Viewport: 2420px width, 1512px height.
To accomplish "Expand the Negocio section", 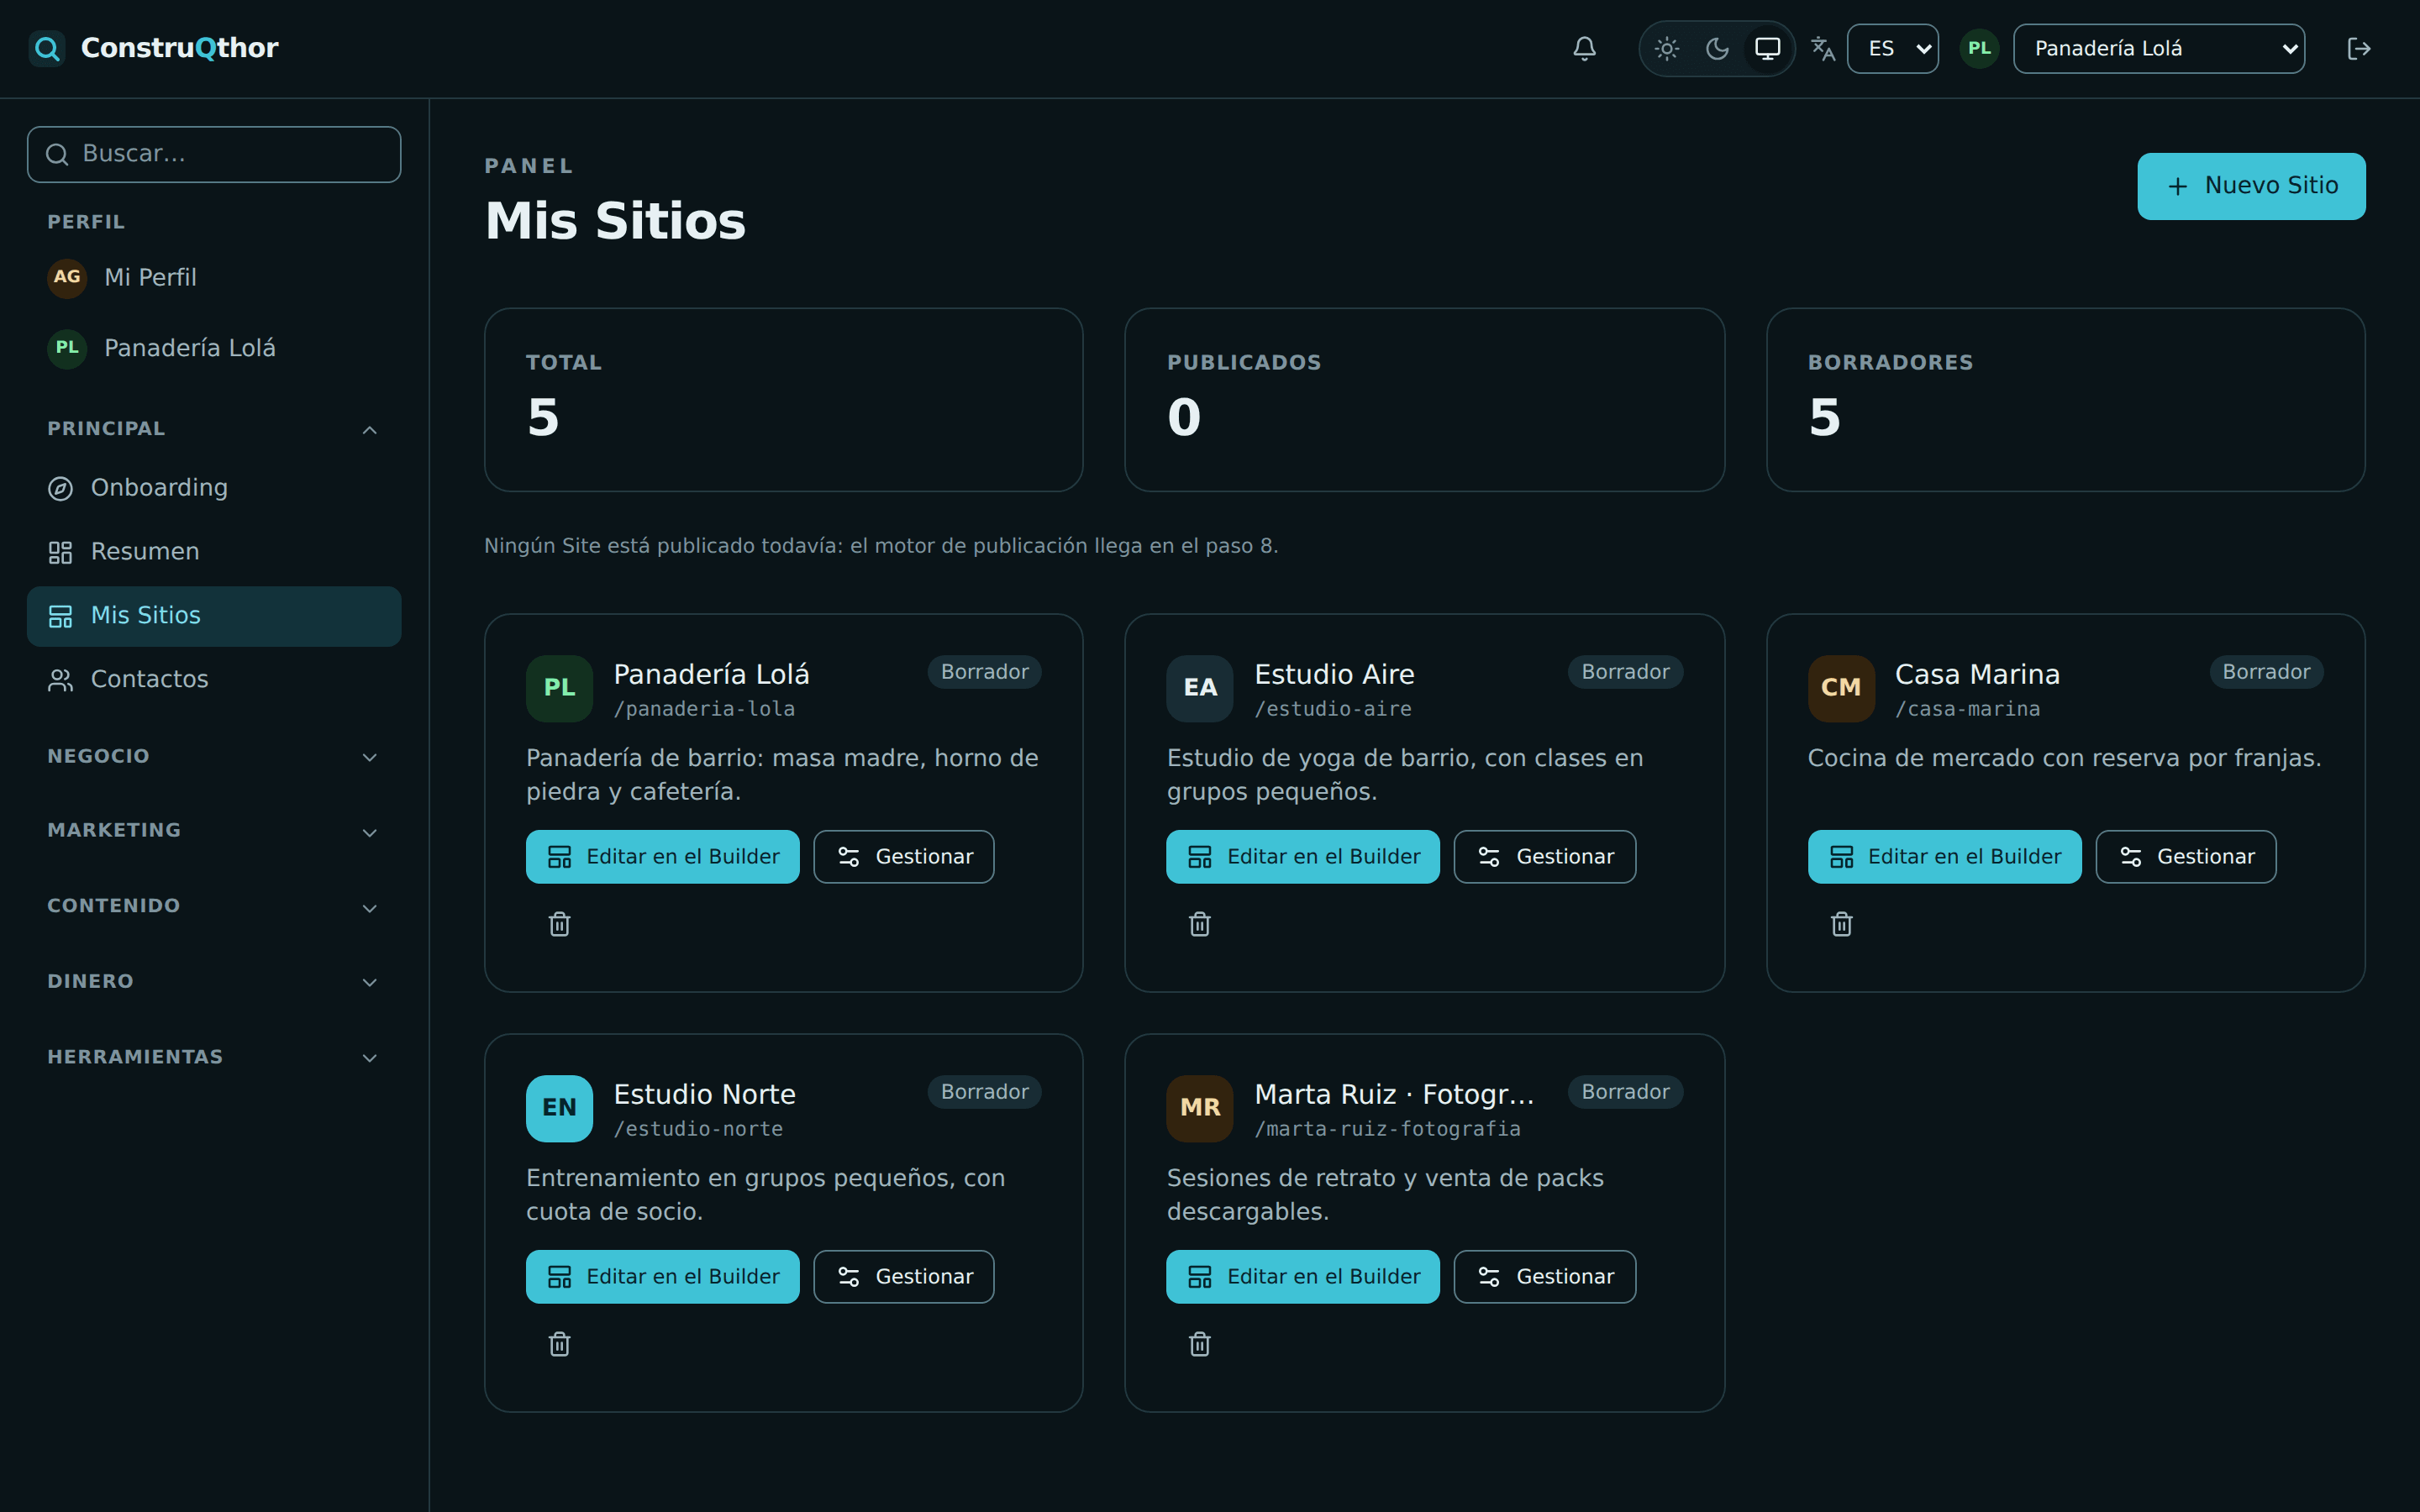I will (214, 757).
